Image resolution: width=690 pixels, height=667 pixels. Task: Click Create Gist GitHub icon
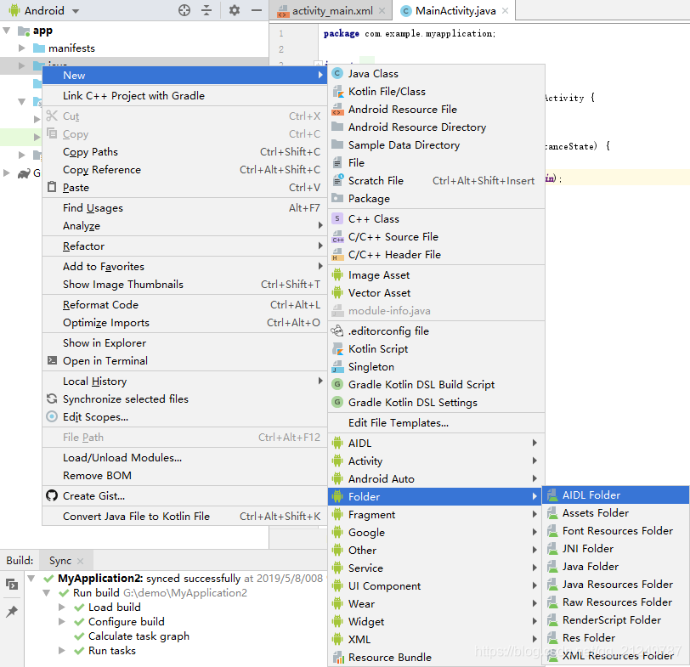coord(52,496)
